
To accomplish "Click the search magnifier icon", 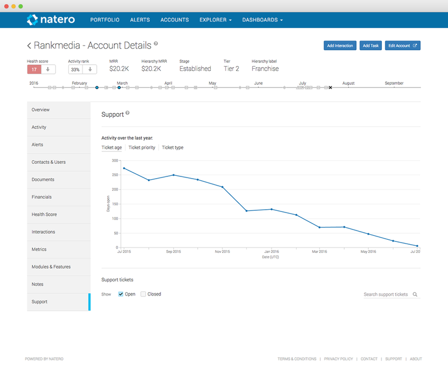I will click(415, 294).
